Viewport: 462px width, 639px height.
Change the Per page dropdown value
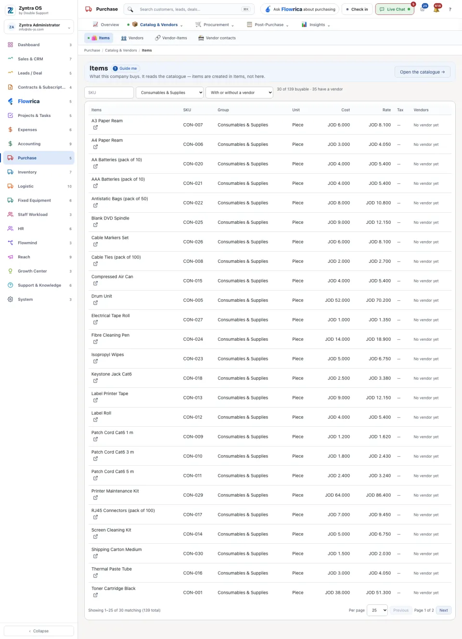click(377, 610)
